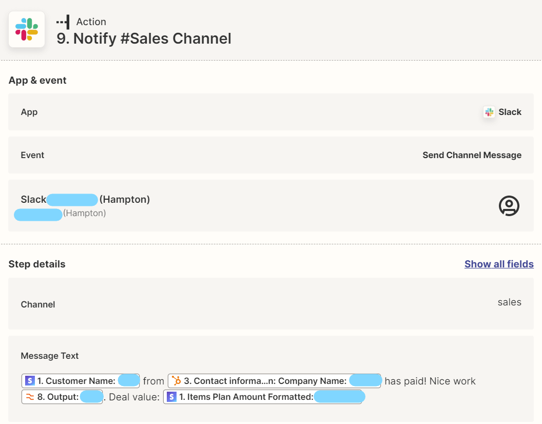Click the 8. Output pill text

pos(57,397)
